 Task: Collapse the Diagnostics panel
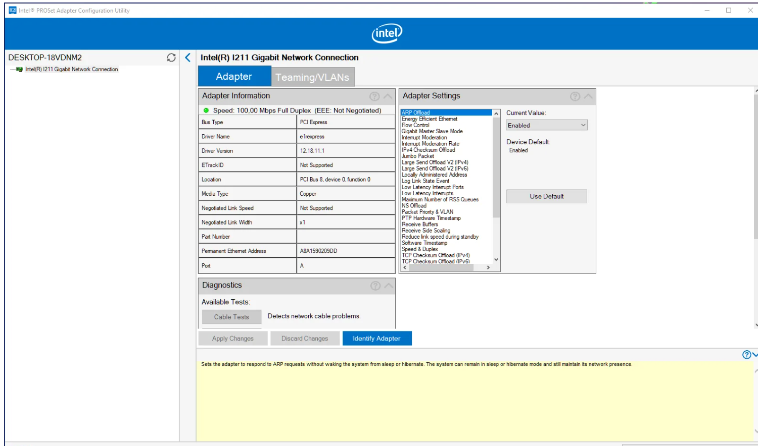coord(389,286)
